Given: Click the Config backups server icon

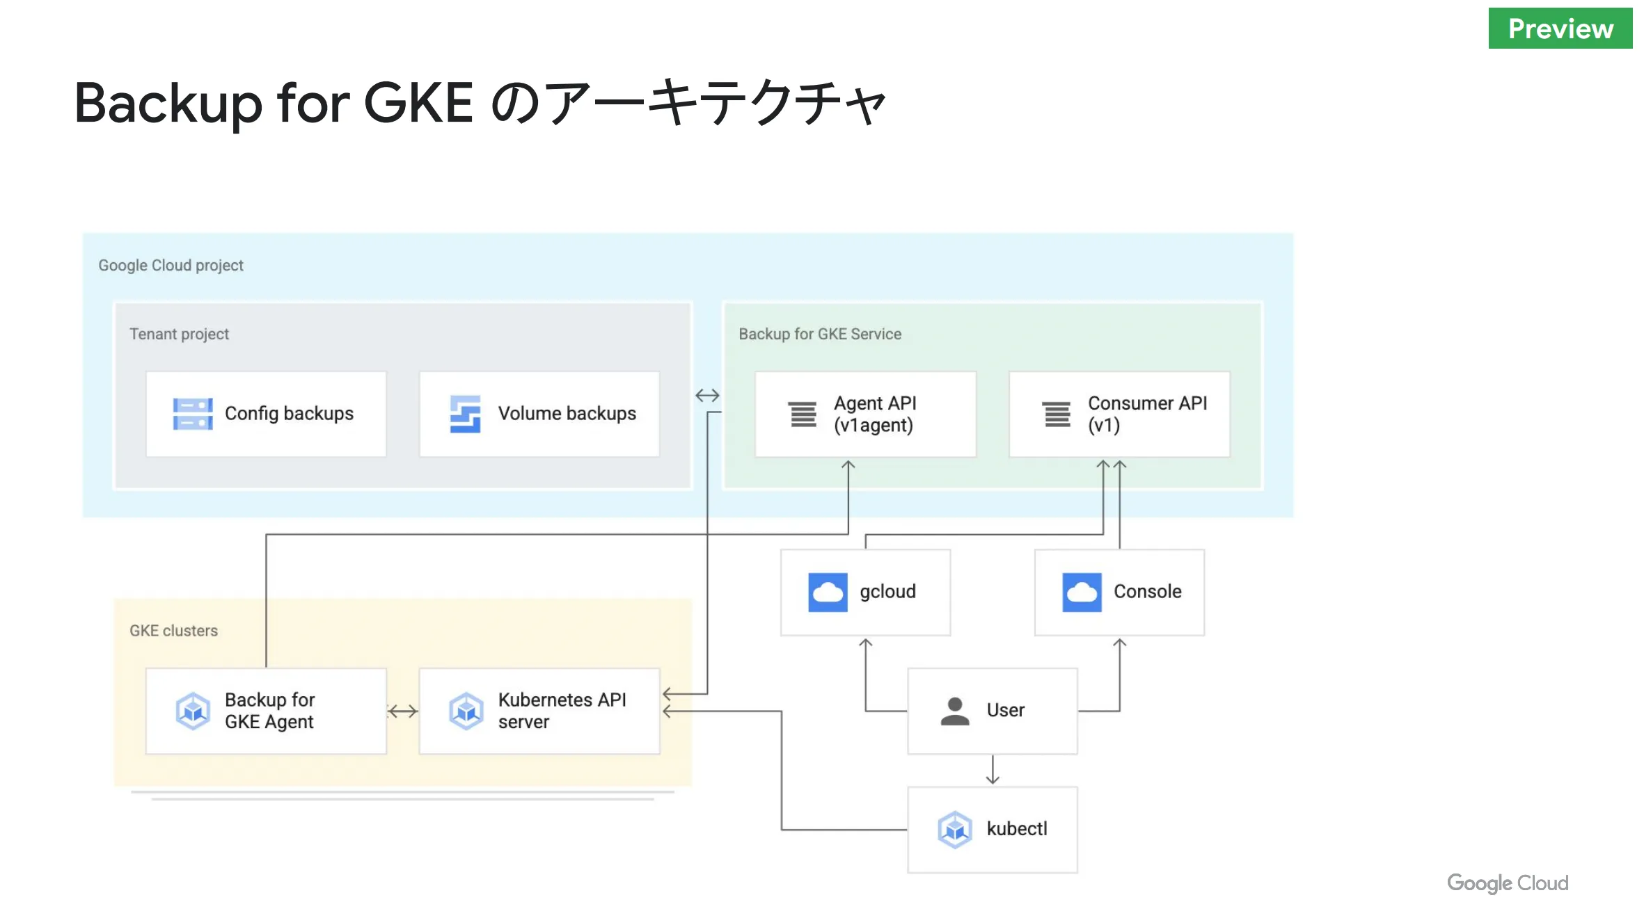Looking at the screenshot, I should [x=193, y=414].
